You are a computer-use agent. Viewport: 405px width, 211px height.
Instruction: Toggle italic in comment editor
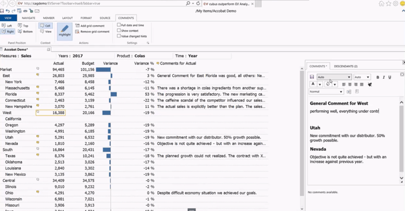383,77
